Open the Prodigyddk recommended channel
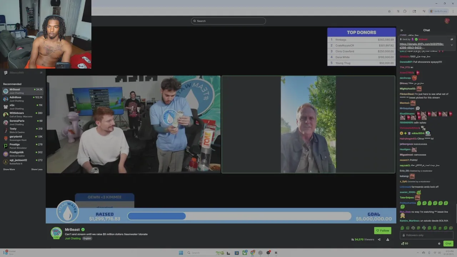The width and height of the screenshot is (457, 257). click(23, 154)
